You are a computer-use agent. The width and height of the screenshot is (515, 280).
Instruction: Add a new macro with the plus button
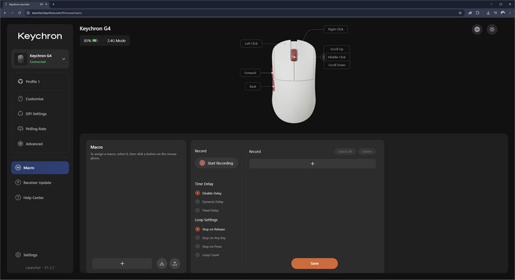(x=122, y=264)
